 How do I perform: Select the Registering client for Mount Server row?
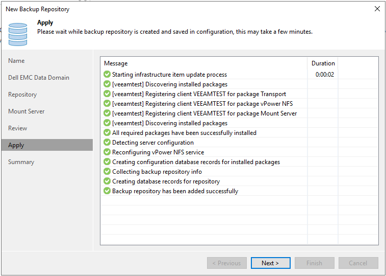pos(204,113)
